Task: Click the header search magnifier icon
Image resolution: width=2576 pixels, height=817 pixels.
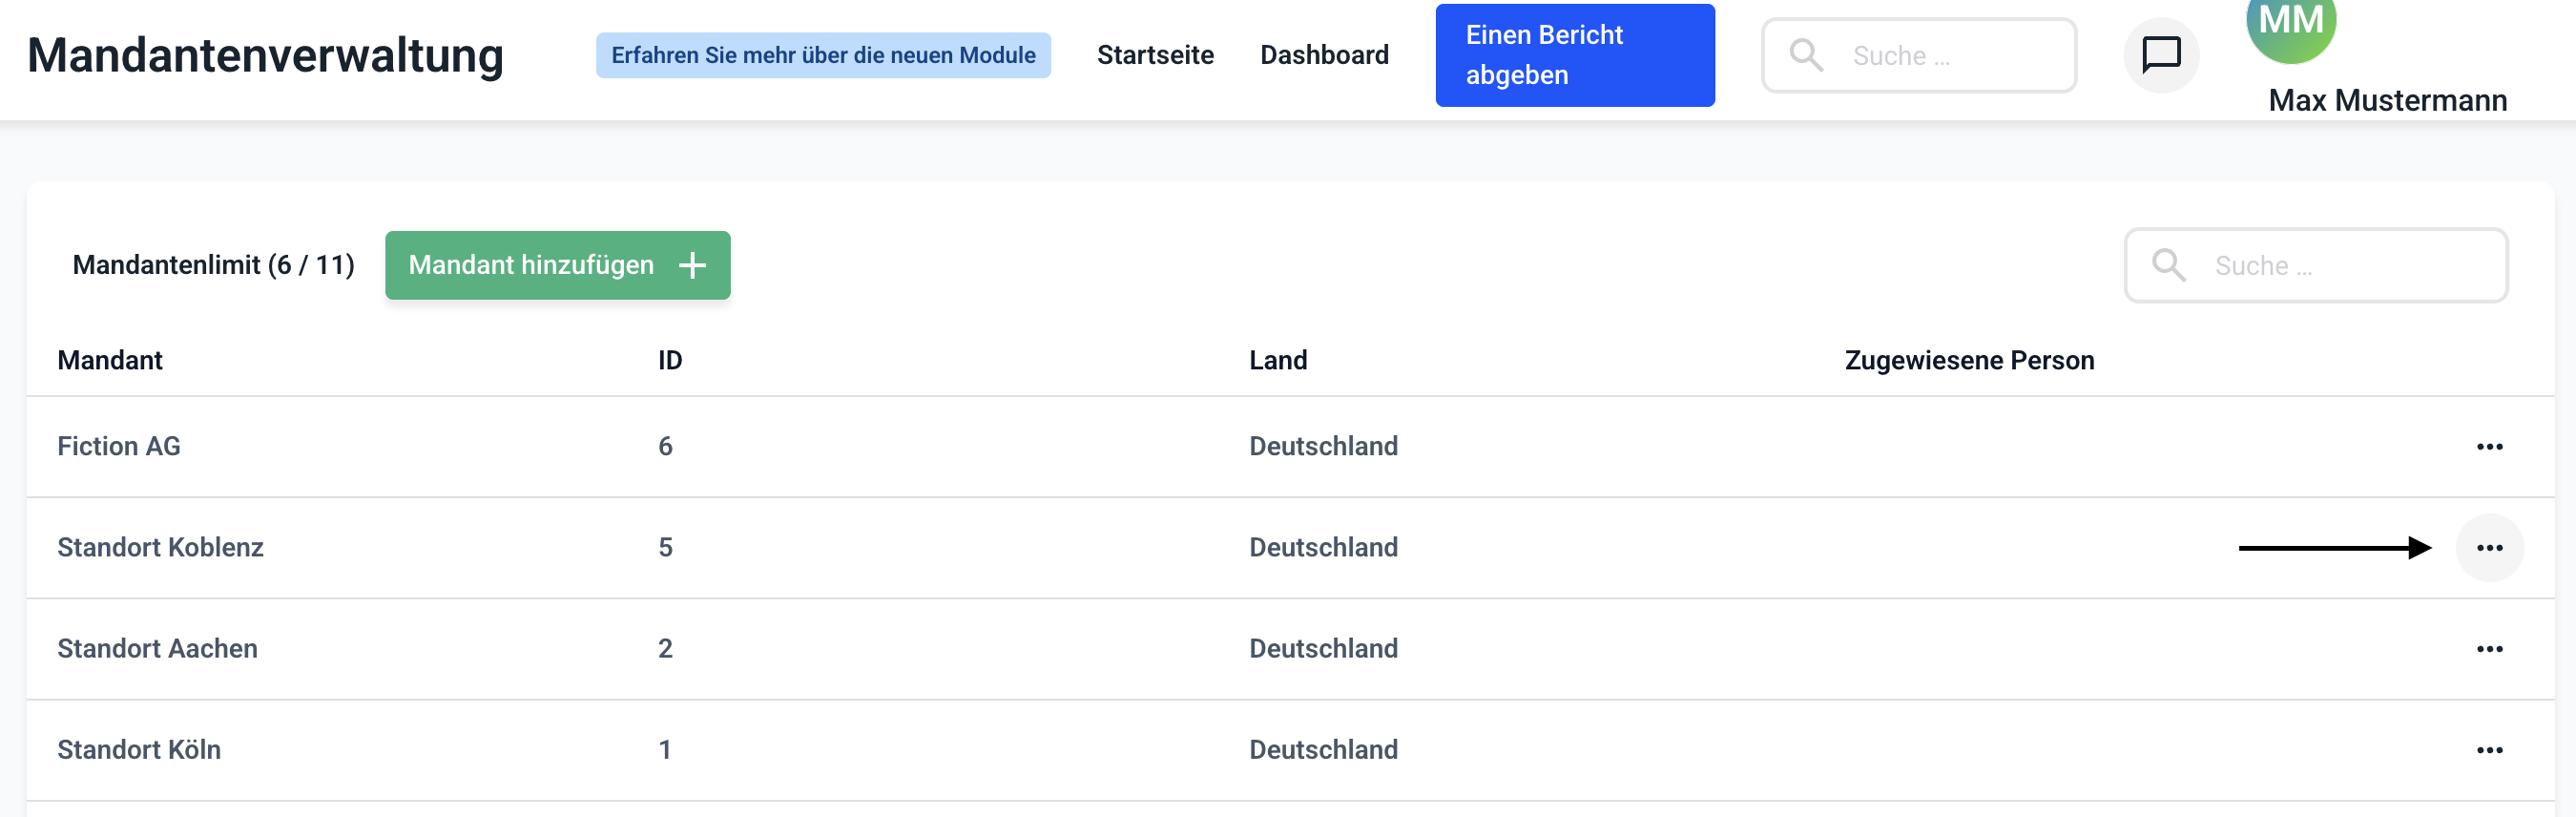Action: tap(1806, 55)
